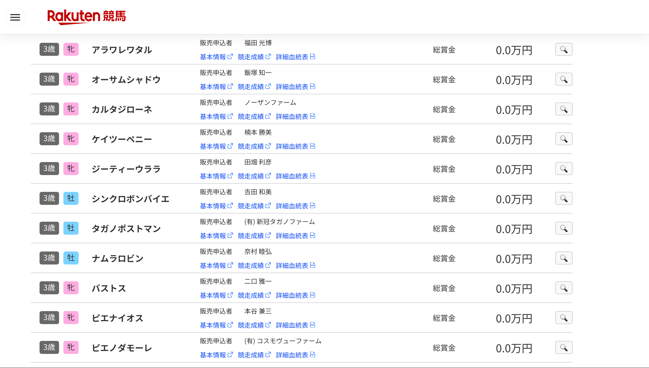Open 詳細血統表 PDF for オーサムシャドウ
This screenshot has height=368, width=649.
(x=296, y=87)
